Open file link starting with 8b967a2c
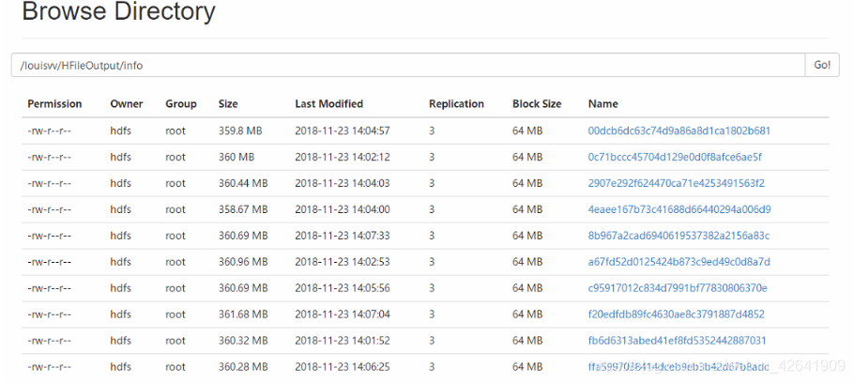 click(679, 236)
